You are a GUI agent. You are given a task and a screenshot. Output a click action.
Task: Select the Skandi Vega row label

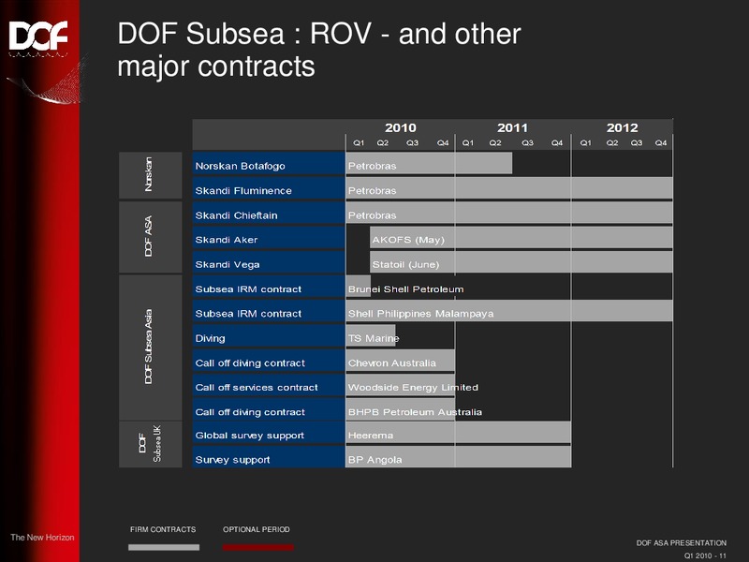pos(269,264)
